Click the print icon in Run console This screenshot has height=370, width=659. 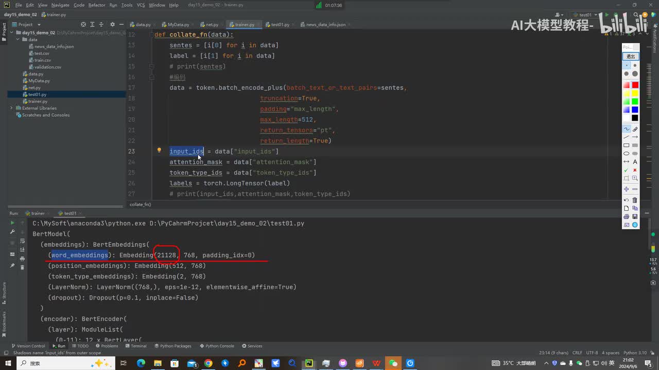[22, 258]
